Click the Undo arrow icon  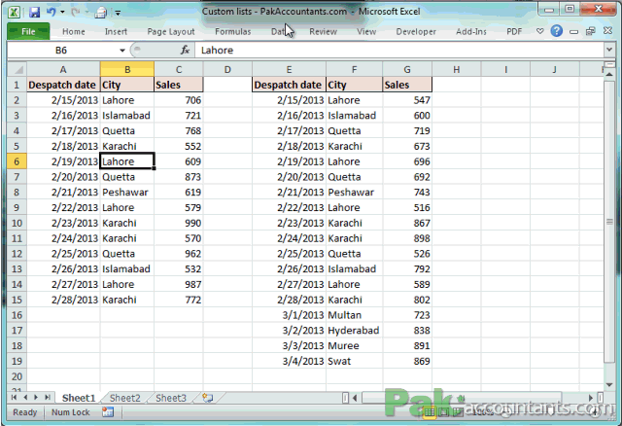[52, 12]
